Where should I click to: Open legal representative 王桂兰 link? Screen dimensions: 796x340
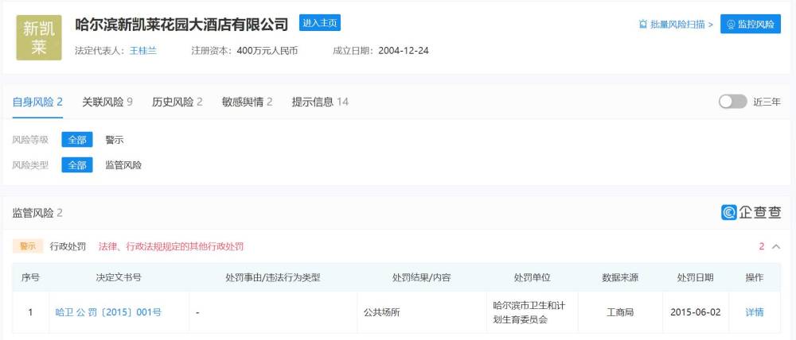(x=142, y=51)
